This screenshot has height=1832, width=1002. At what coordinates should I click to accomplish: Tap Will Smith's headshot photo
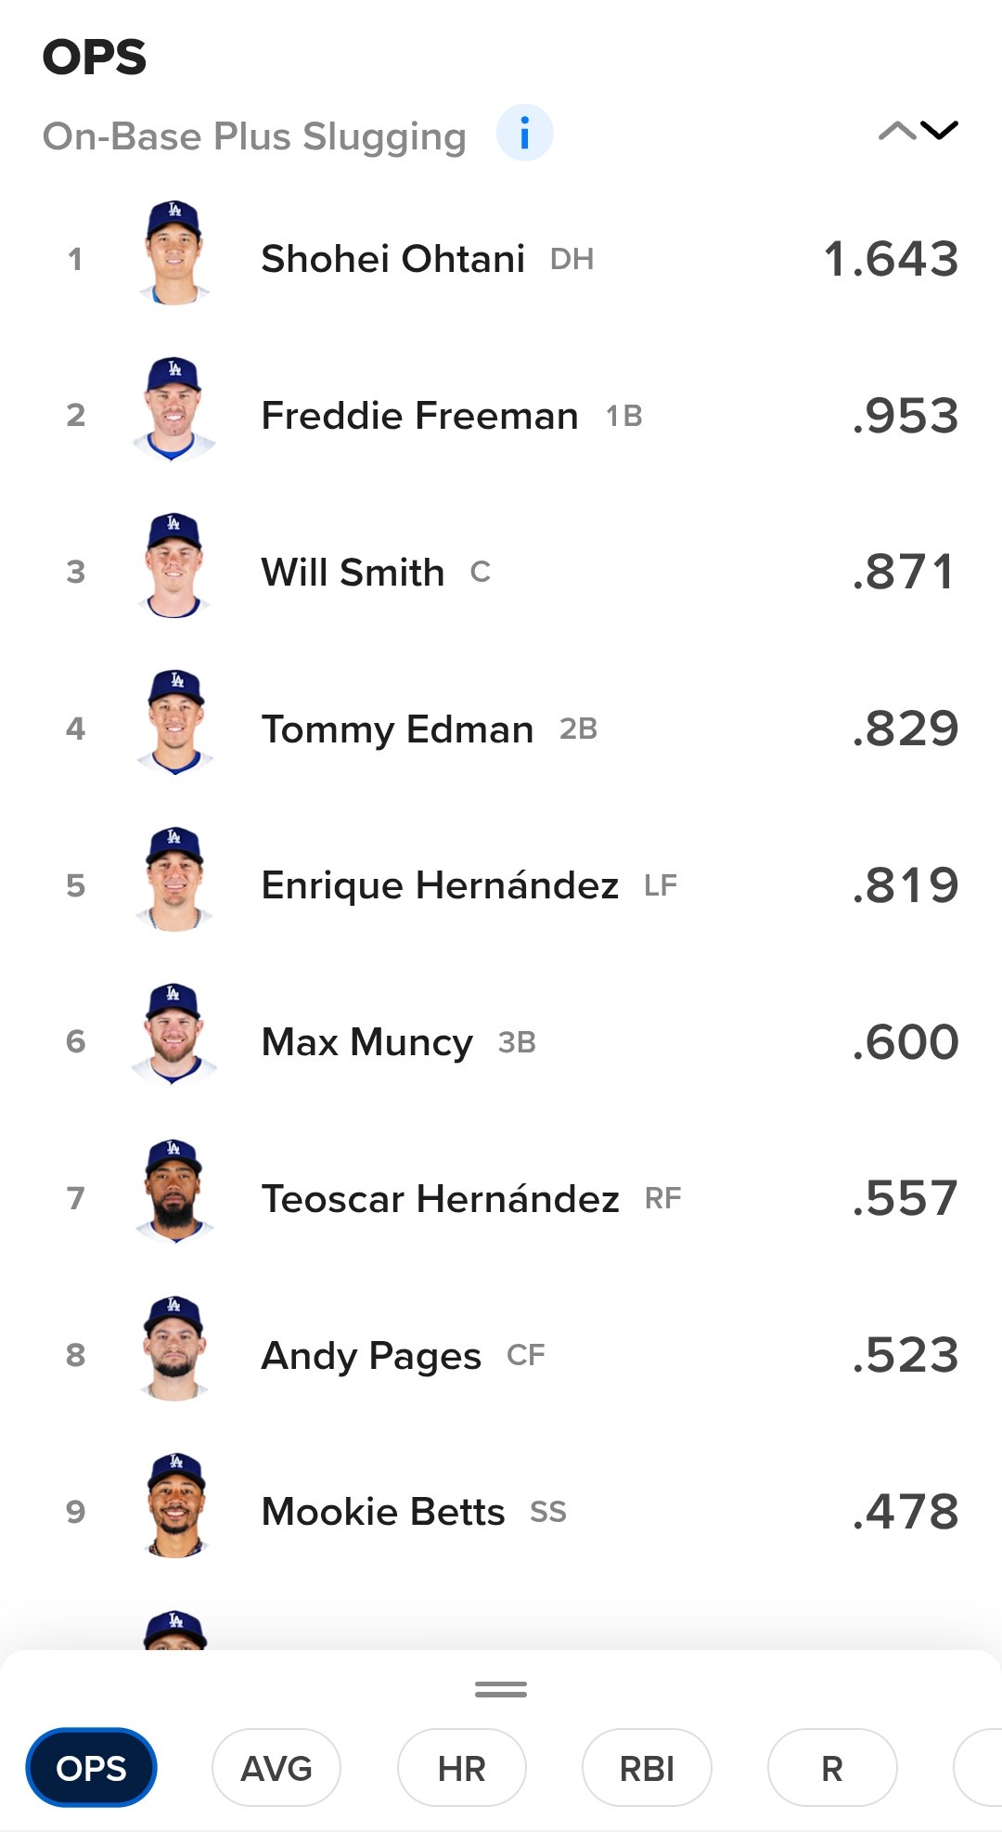pos(174,567)
